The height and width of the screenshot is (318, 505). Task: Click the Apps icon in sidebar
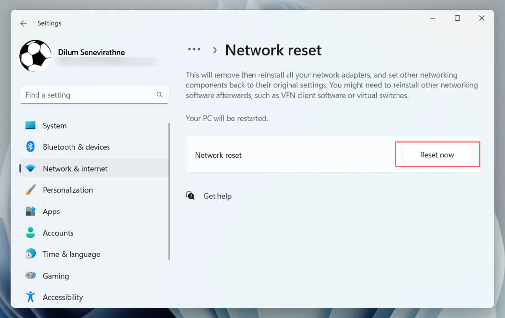31,212
